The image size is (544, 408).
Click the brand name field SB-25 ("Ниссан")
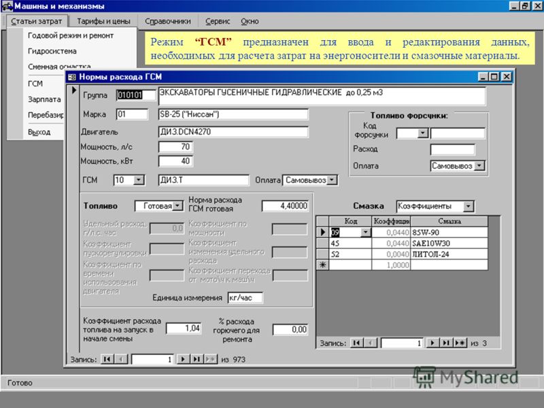[233, 114]
